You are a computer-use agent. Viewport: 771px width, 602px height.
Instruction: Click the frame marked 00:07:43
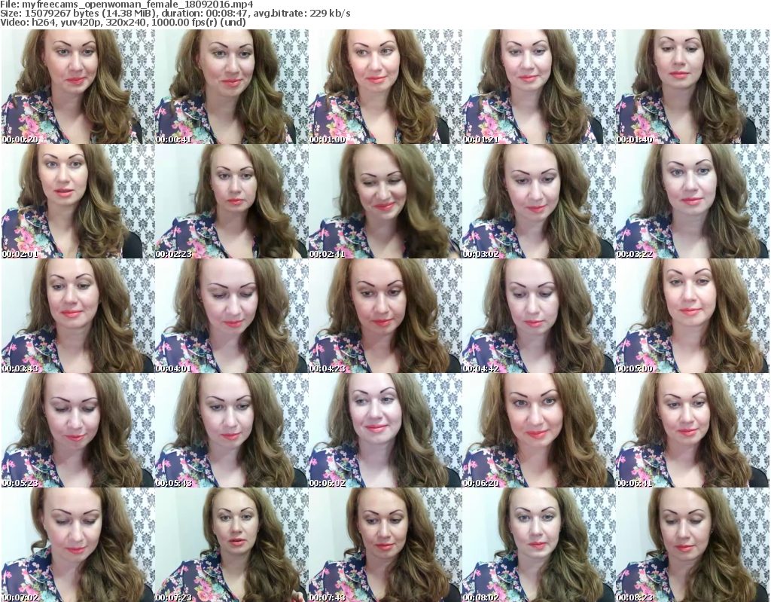[x=385, y=545]
